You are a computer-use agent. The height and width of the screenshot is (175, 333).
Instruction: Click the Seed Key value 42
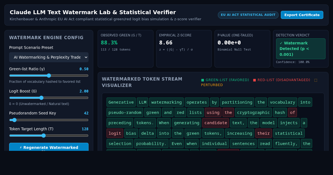[86, 113]
